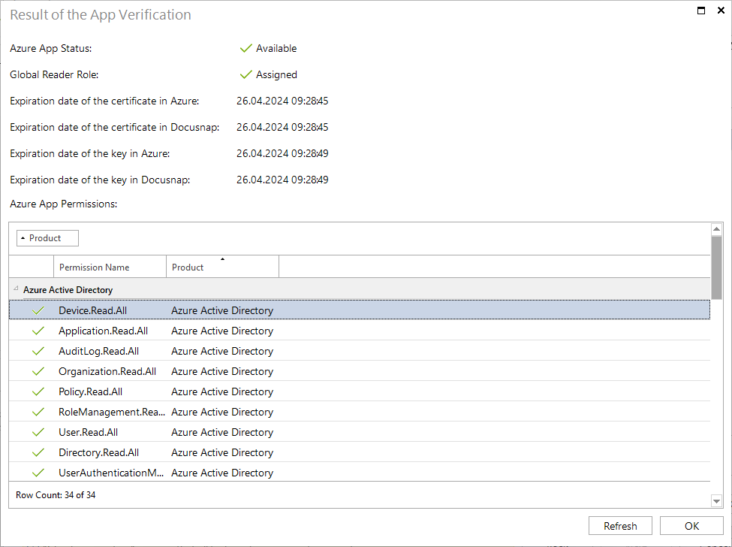732x547 pixels.
Task: Sort by Permission Name column header
Action: click(110, 267)
